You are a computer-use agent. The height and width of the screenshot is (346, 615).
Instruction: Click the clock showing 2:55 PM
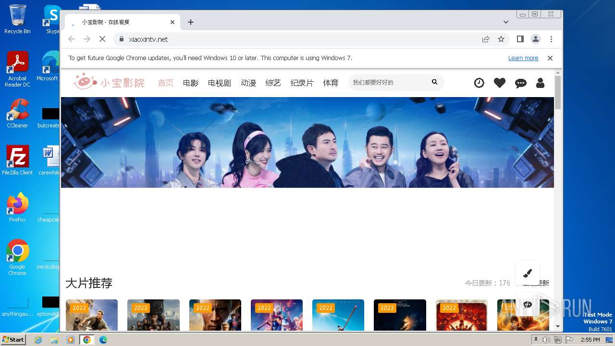click(x=590, y=340)
